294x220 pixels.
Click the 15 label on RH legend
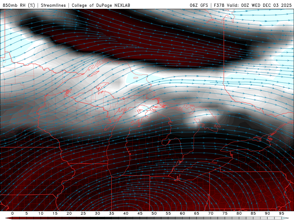pyautogui.click(x=55, y=213)
